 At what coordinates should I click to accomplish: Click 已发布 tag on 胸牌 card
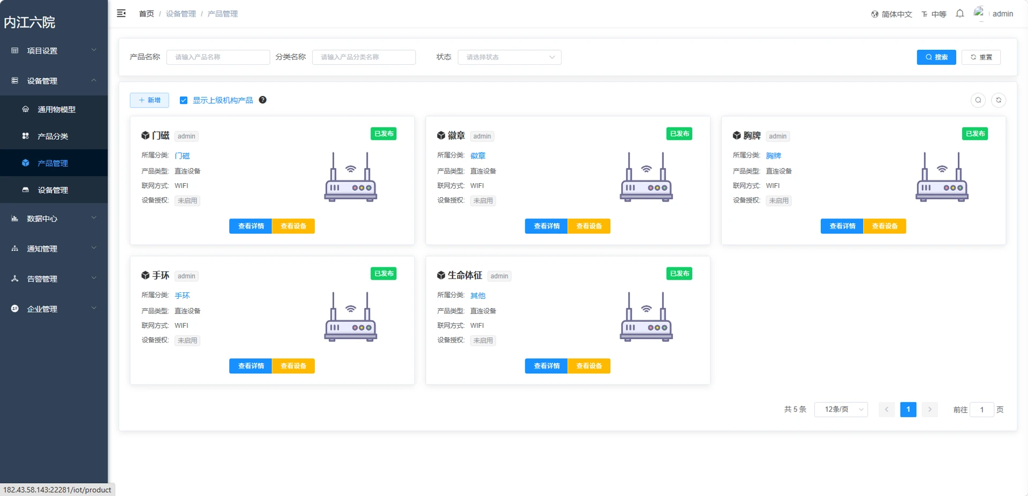click(x=975, y=134)
